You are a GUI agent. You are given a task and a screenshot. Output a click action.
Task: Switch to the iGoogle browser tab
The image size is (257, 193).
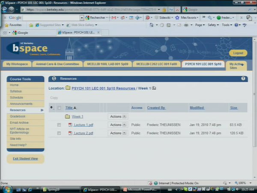(x=34, y=33)
